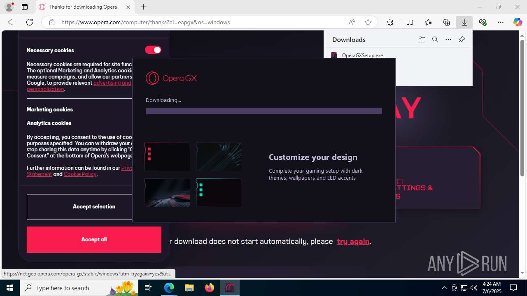Select the green accent theme thumbnail
The height and width of the screenshot is (296, 527).
(219, 193)
